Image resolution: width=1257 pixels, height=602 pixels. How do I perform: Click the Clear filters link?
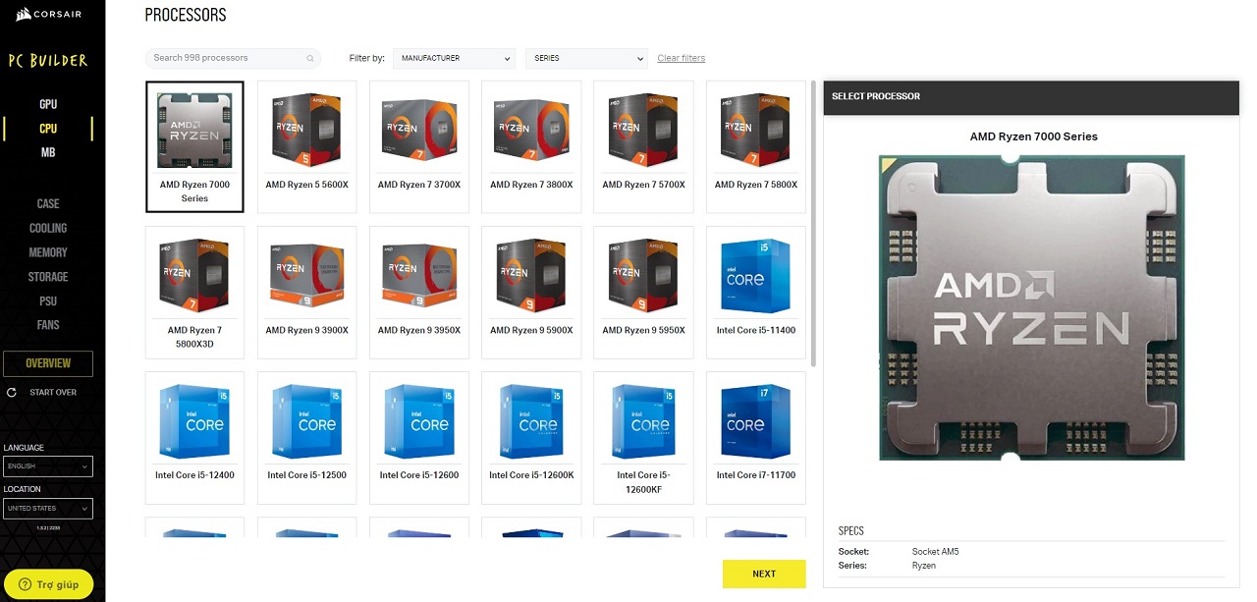click(682, 58)
